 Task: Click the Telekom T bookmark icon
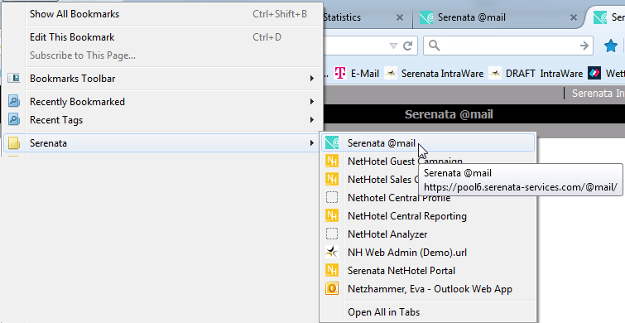point(340,74)
